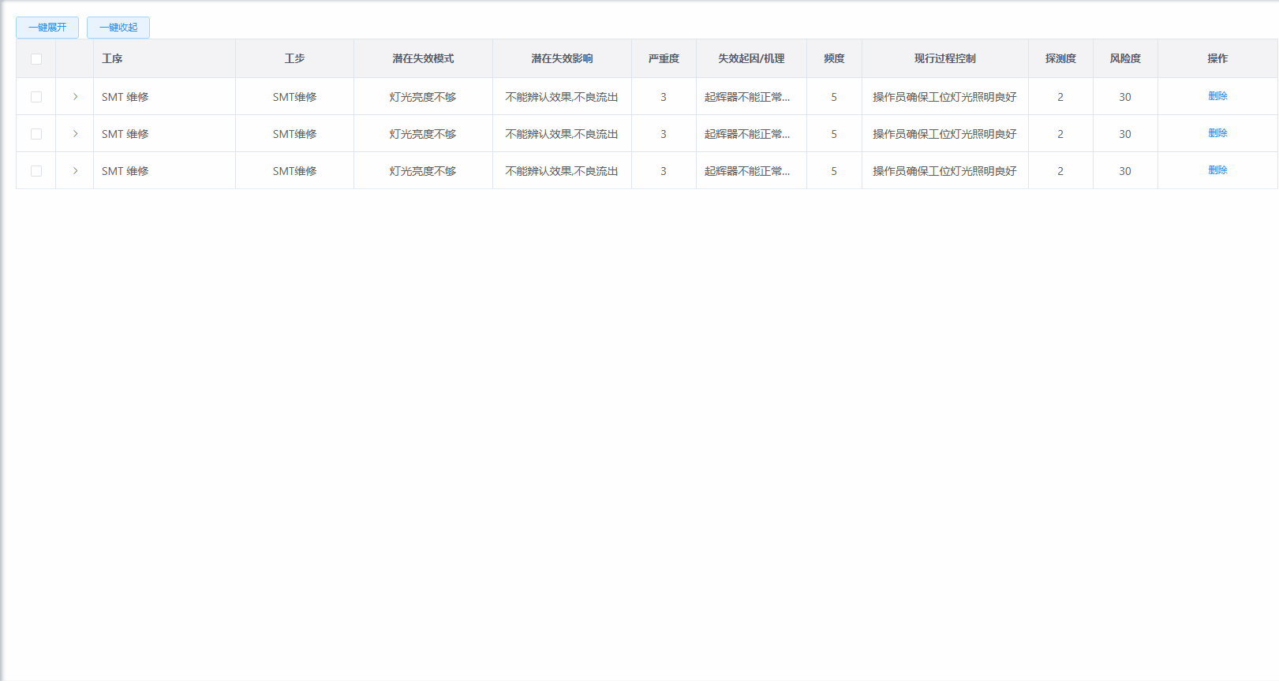
Task: Select 频度 value 5 in second row
Action: (x=834, y=134)
